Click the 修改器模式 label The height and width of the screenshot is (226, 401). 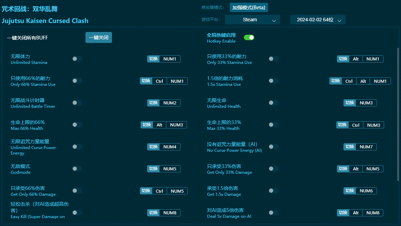(x=212, y=8)
